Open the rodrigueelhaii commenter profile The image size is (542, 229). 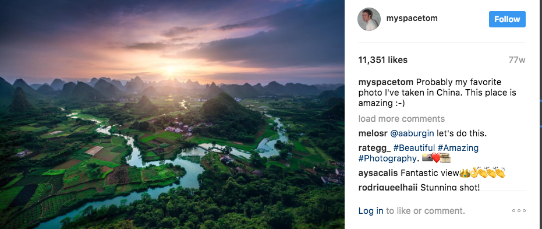pos(388,187)
